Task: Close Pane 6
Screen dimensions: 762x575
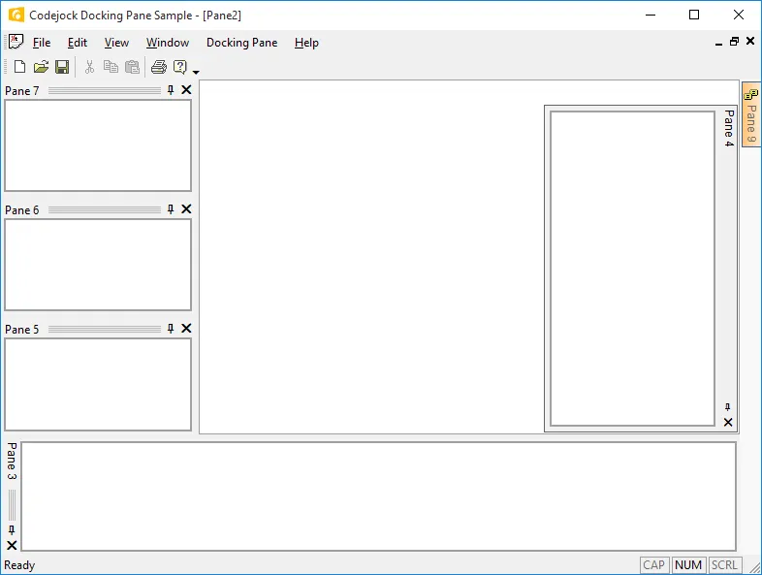Action: pos(186,209)
